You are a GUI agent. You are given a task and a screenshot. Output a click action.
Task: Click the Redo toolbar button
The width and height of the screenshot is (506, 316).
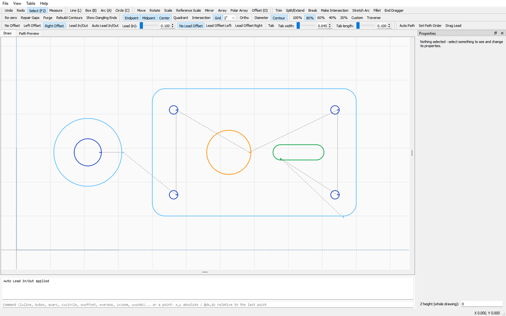coord(21,10)
